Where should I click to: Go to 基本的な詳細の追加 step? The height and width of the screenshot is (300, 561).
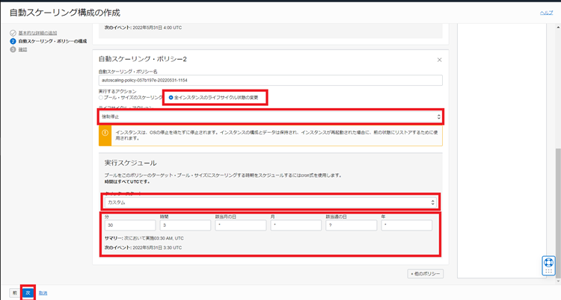pos(37,34)
